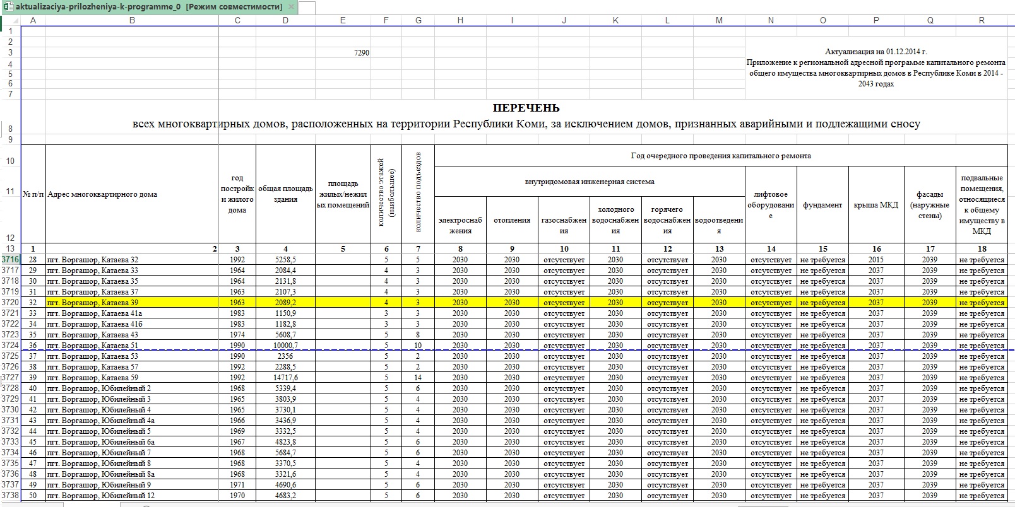Select column D header
The image size is (1015, 507).
point(285,20)
